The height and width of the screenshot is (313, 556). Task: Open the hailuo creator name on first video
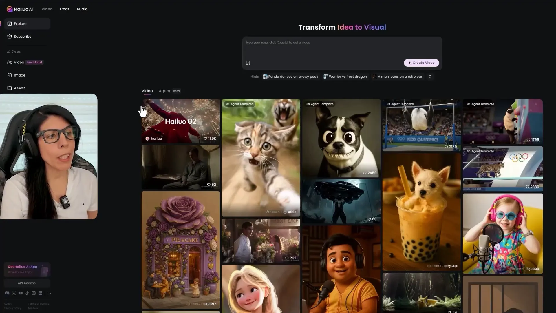[154, 139]
